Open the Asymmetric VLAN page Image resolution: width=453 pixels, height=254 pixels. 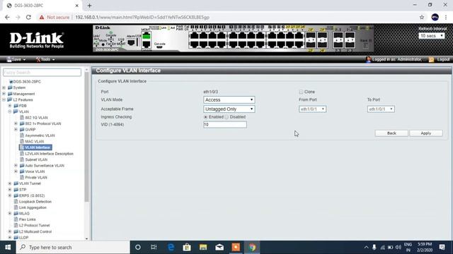pos(40,135)
